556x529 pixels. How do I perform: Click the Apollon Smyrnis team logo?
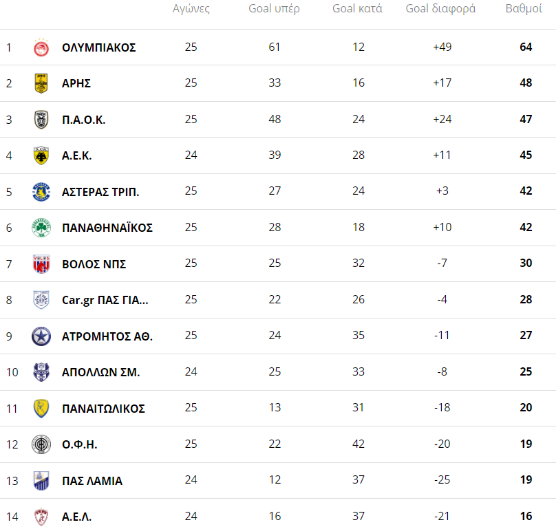pyautogui.click(x=41, y=372)
